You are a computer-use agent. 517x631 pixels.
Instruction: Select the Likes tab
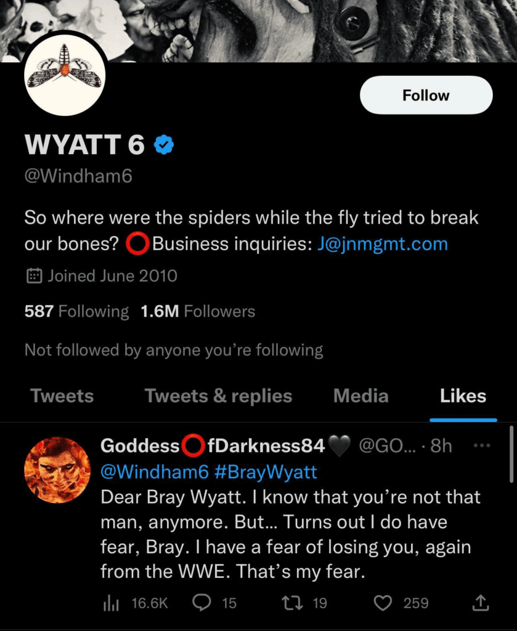[x=463, y=396]
